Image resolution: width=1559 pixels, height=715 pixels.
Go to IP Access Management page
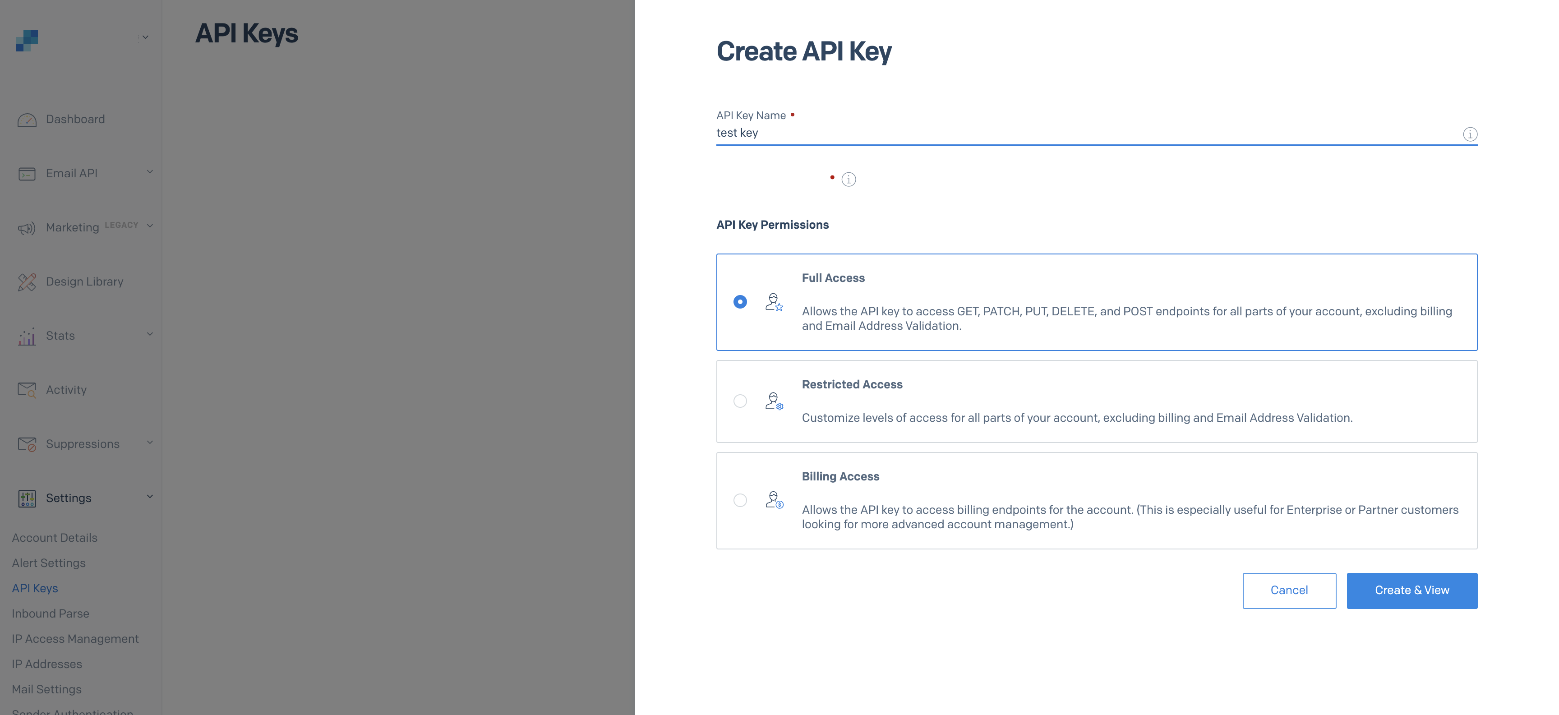point(75,639)
